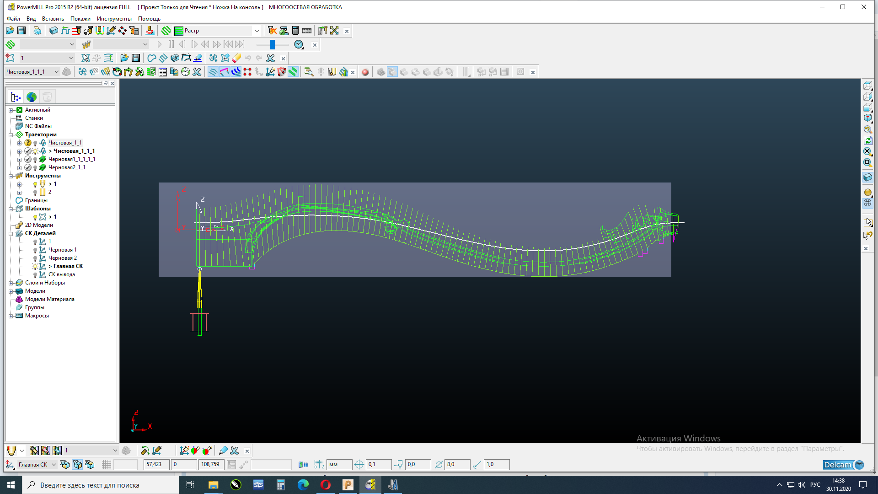The width and height of the screenshot is (878, 494).
Task: Open the Инструменты menu
Action: click(x=114, y=19)
